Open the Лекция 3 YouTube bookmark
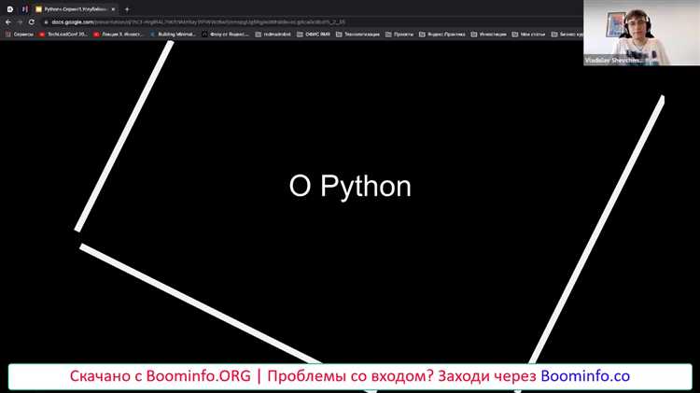700x393 pixels. click(119, 34)
